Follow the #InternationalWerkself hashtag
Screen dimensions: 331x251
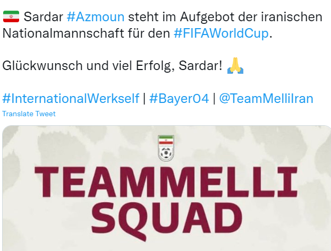tap(71, 98)
